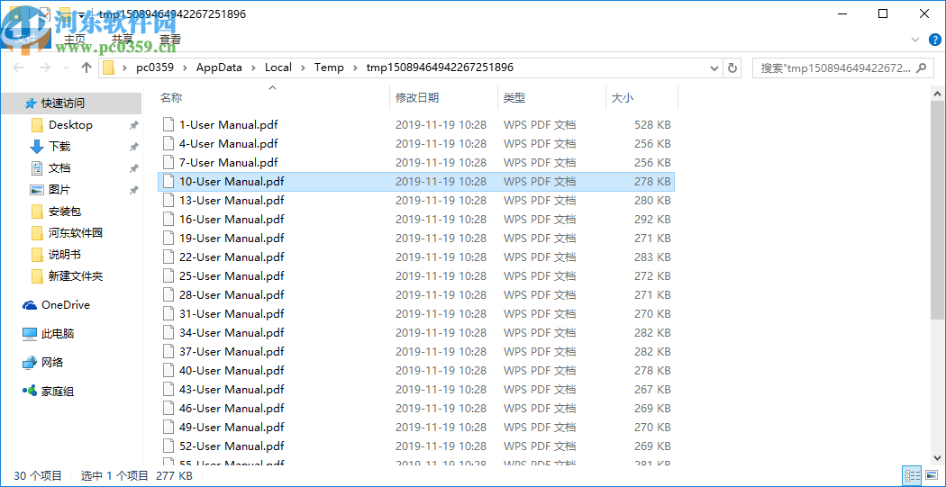Click the 4-User Manual.pdf file icon

(x=169, y=143)
